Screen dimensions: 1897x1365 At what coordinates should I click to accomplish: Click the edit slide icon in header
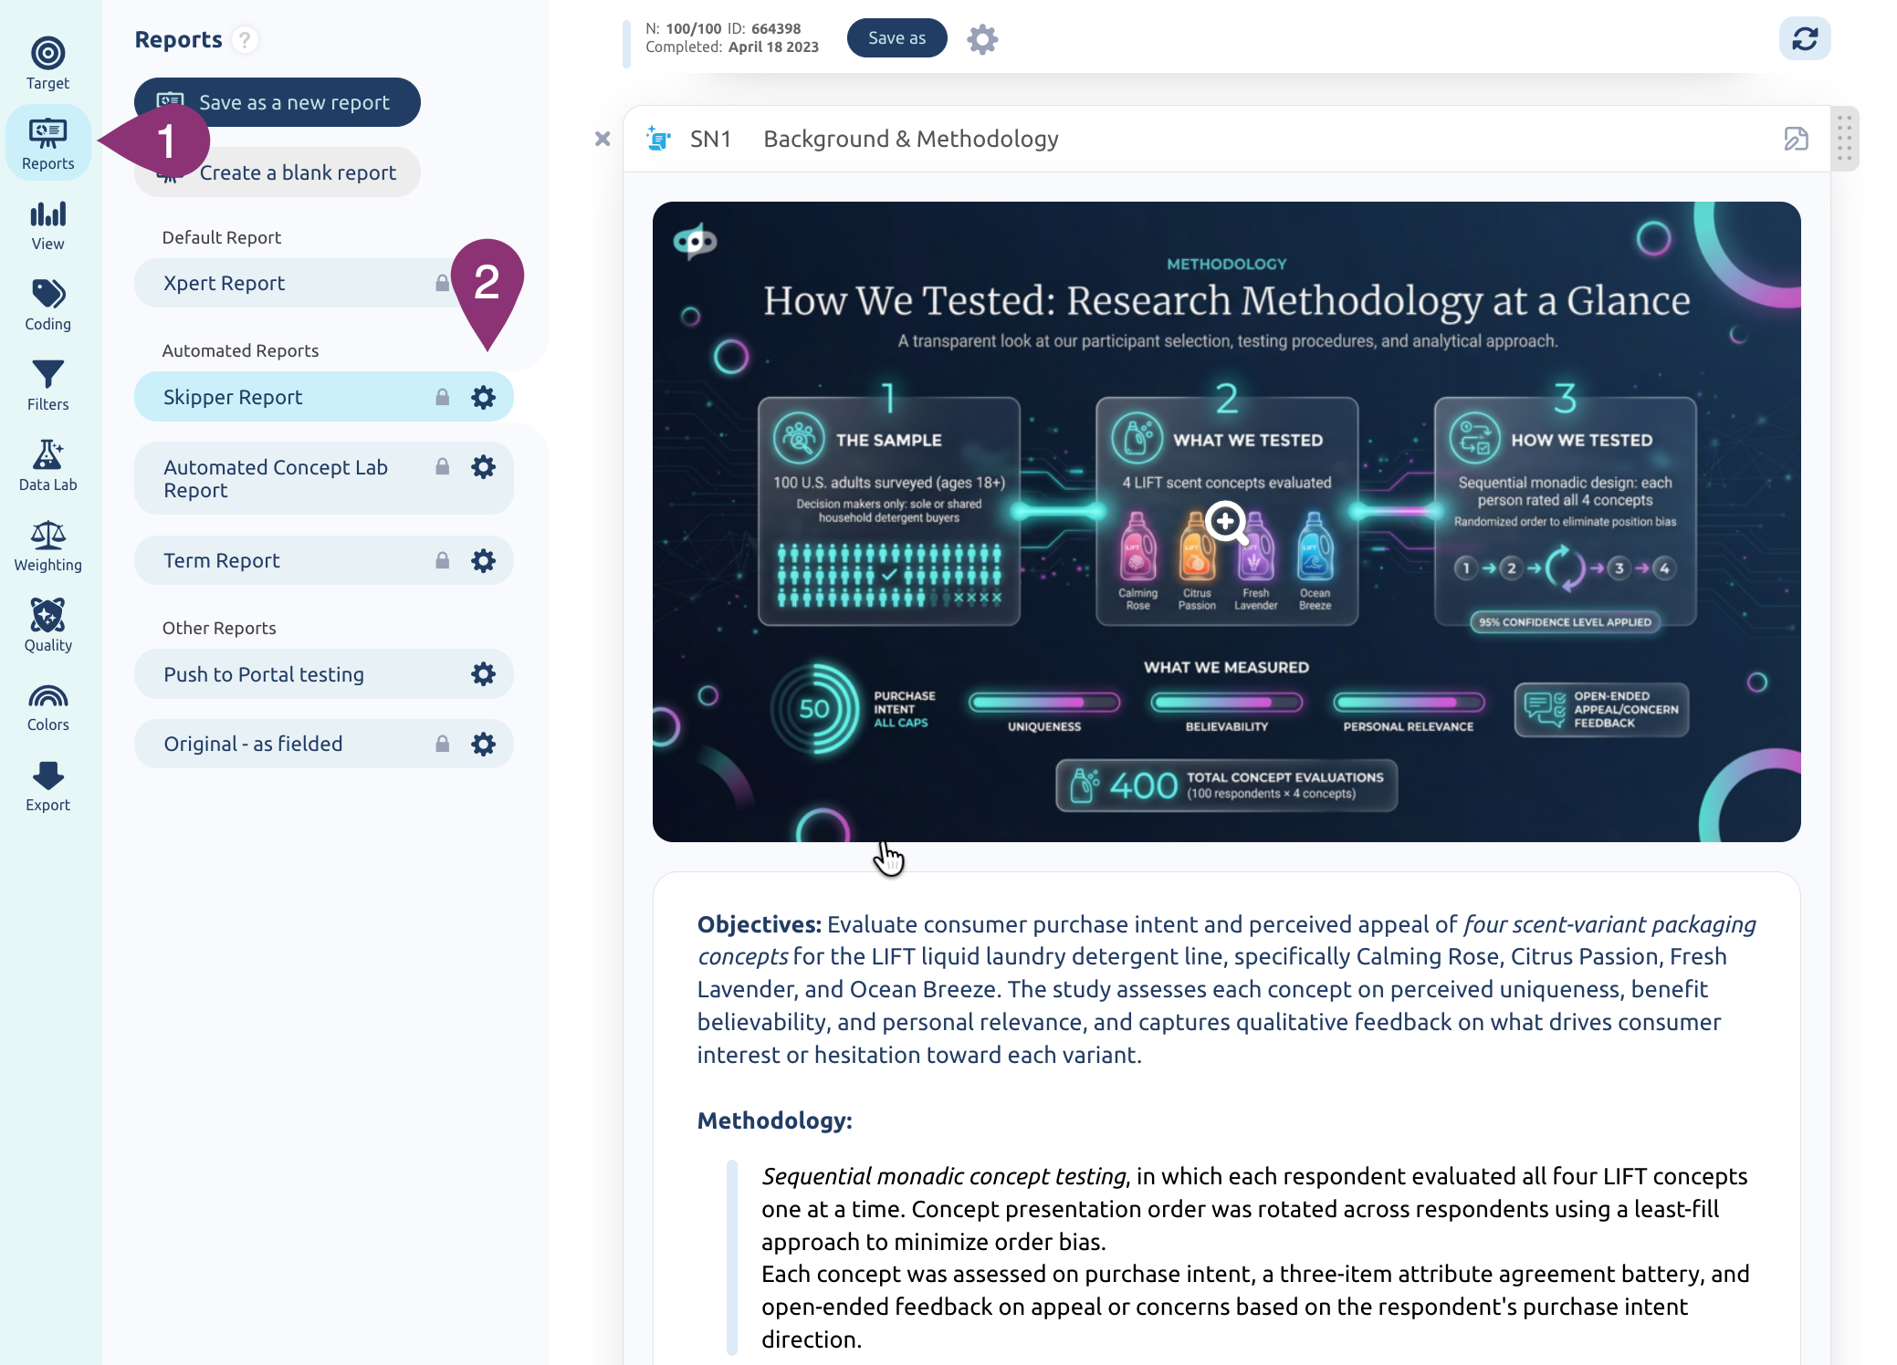pos(1796,139)
